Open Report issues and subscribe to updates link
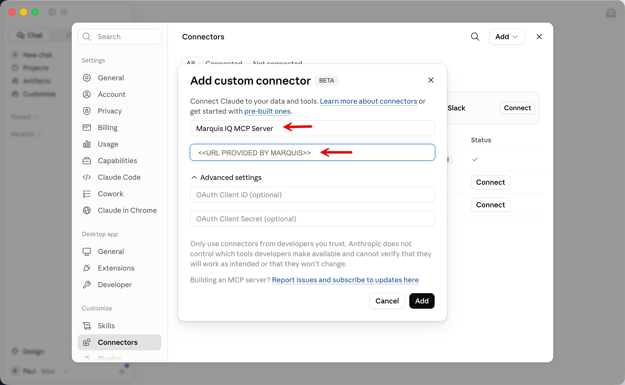Viewport: 625px width, 385px height. tap(345, 280)
